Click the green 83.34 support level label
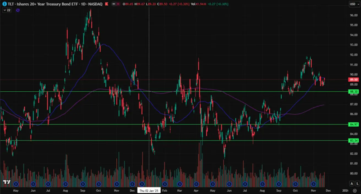 click(353, 141)
